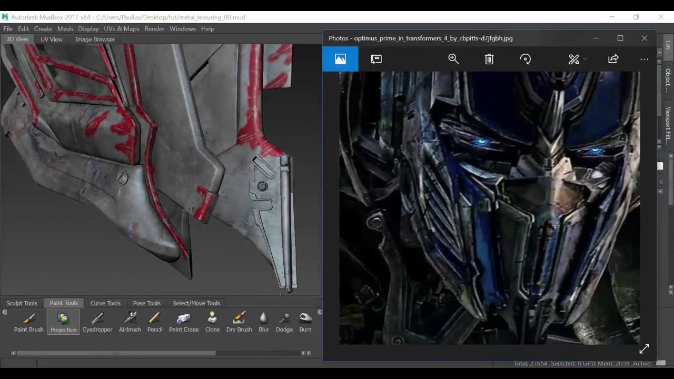Viewport: 674px width, 379px height.
Task: Share the photo from Photos toolbar
Action: tap(613, 59)
